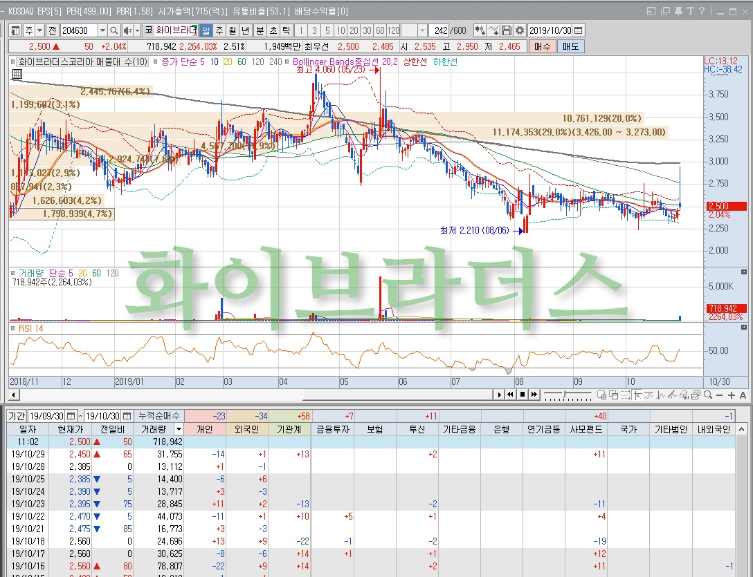Open the dropdown next to first 주 button

tap(40, 30)
